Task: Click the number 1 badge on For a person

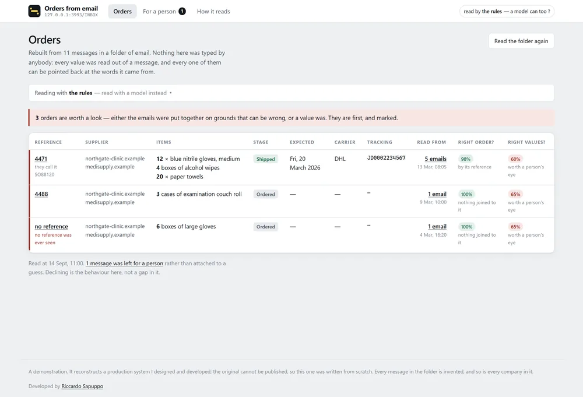Action: 182,12
